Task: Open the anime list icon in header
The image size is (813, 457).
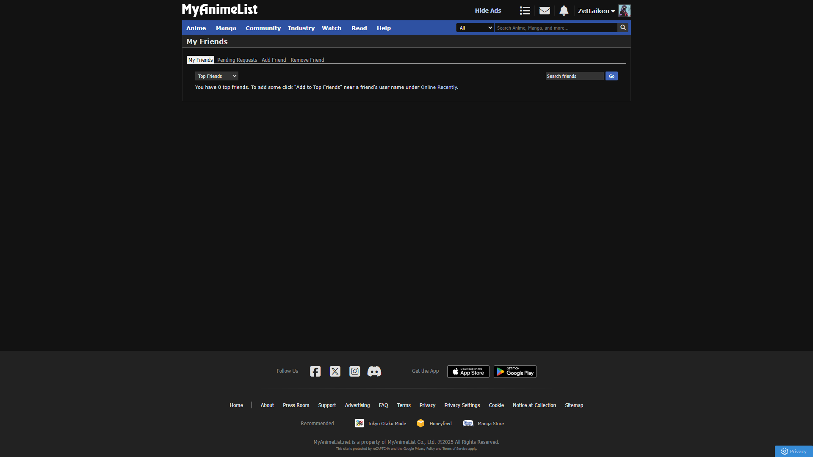Action: click(x=525, y=11)
